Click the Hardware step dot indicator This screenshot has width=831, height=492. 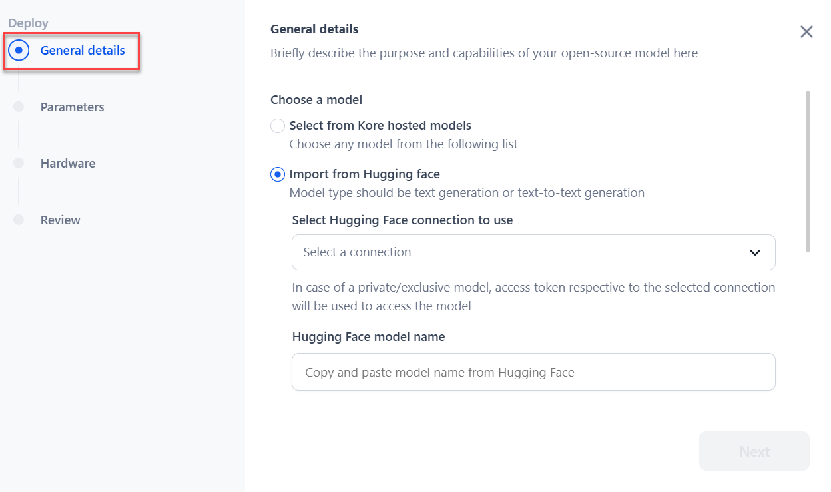click(19, 163)
